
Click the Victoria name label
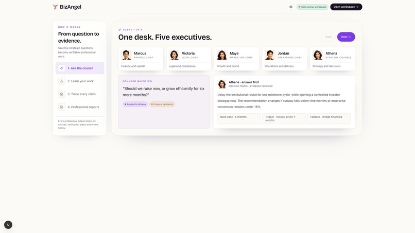click(188, 53)
